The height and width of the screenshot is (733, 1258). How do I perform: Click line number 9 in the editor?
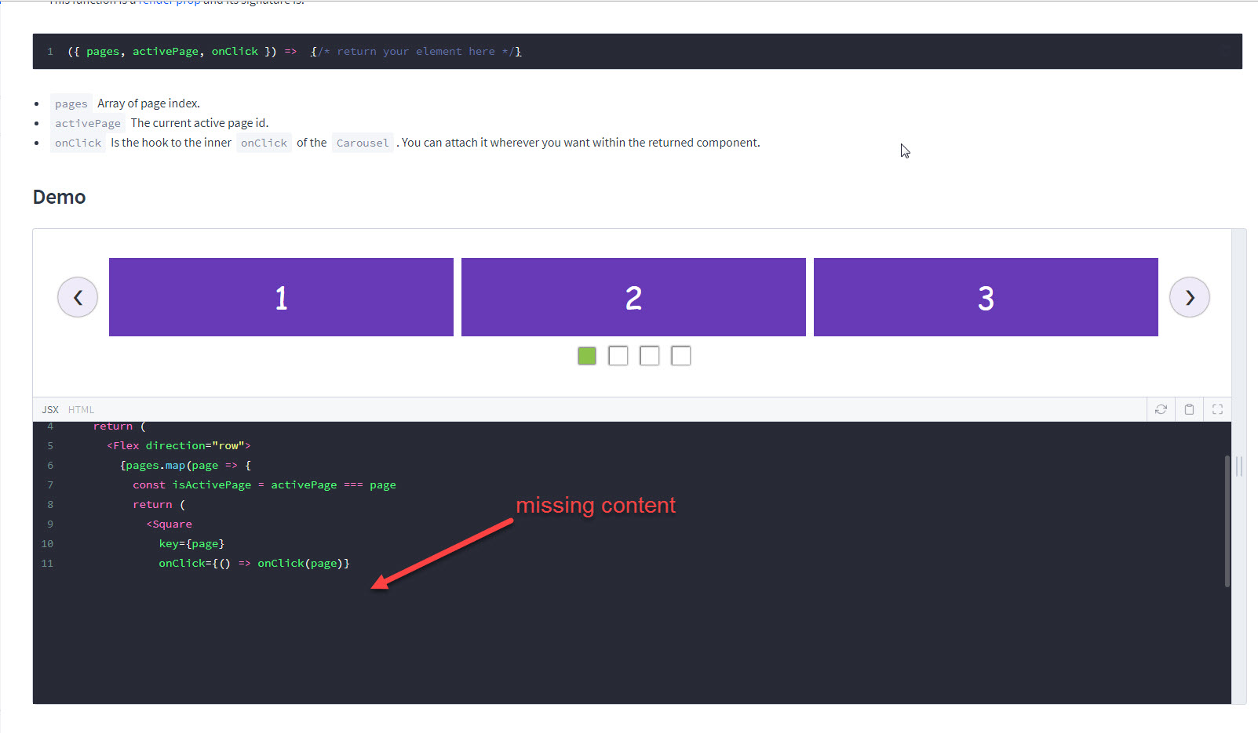pyautogui.click(x=49, y=524)
